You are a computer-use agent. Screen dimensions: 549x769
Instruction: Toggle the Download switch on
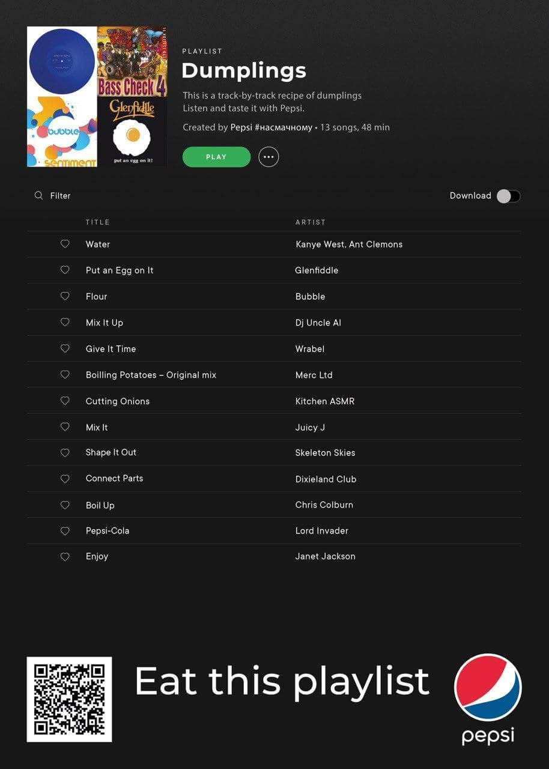[x=509, y=196]
